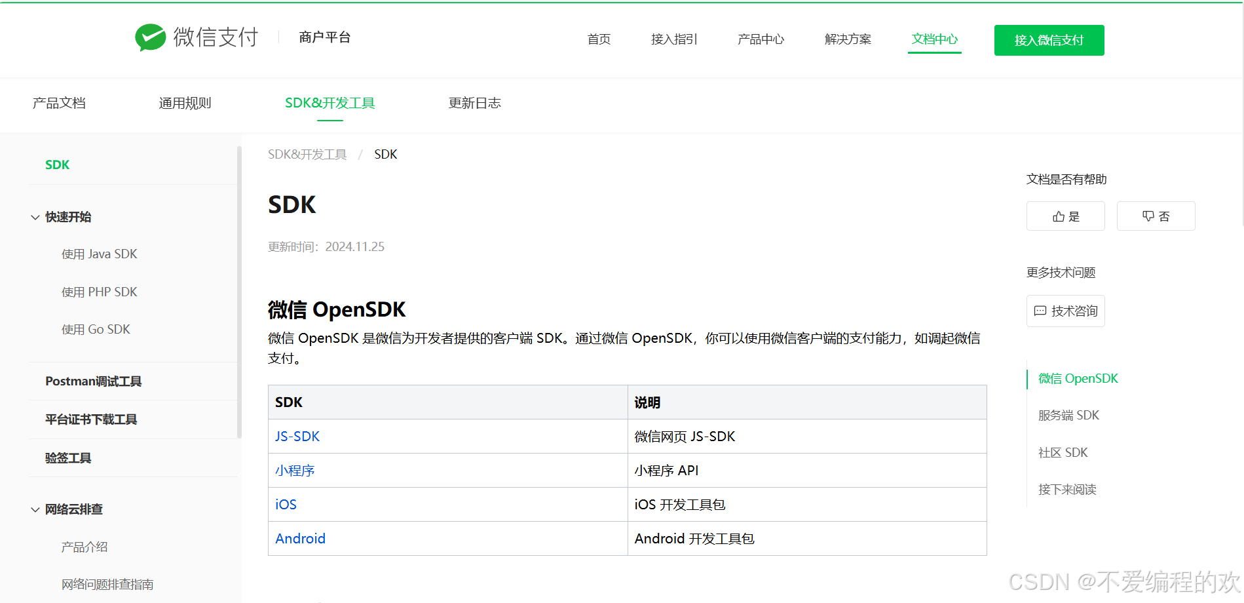
Task: Open 解决方案 in top navigation
Action: point(848,39)
